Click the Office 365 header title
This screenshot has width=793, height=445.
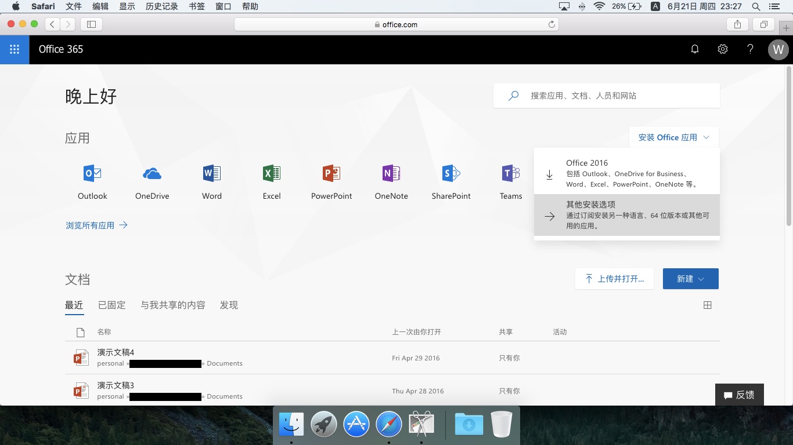click(x=61, y=49)
